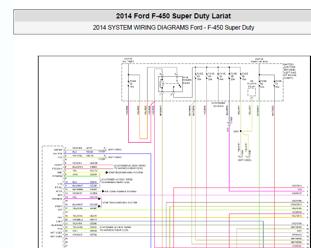Click the 'SIG RTN' pin label

[58, 153]
